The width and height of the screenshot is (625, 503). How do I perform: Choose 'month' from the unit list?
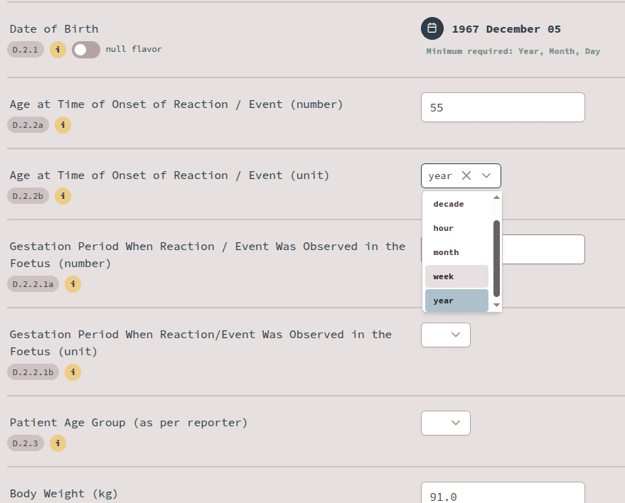coord(456,252)
